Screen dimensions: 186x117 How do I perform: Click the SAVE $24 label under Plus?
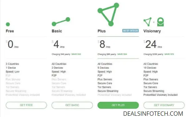(122, 54)
